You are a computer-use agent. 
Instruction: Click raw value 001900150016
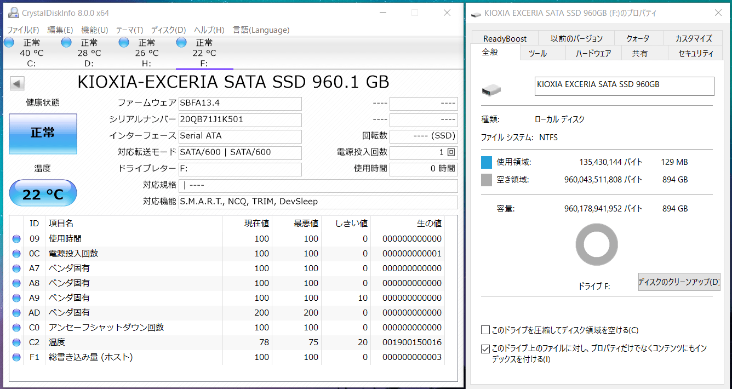pos(412,342)
